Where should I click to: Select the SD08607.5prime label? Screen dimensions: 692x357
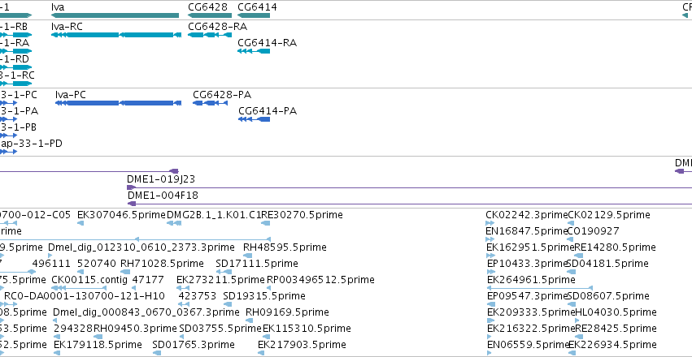coord(608,296)
